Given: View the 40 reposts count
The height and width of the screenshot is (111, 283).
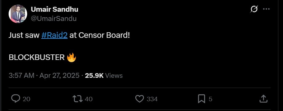Looking at the screenshot, I should coord(88,99).
